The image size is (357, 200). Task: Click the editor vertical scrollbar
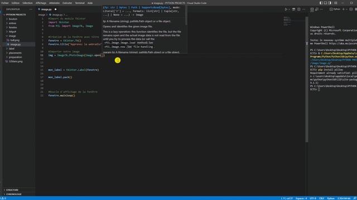[307, 79]
